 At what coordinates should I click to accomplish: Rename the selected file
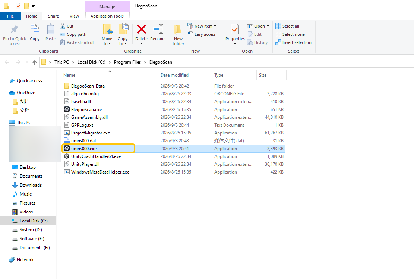point(158,32)
